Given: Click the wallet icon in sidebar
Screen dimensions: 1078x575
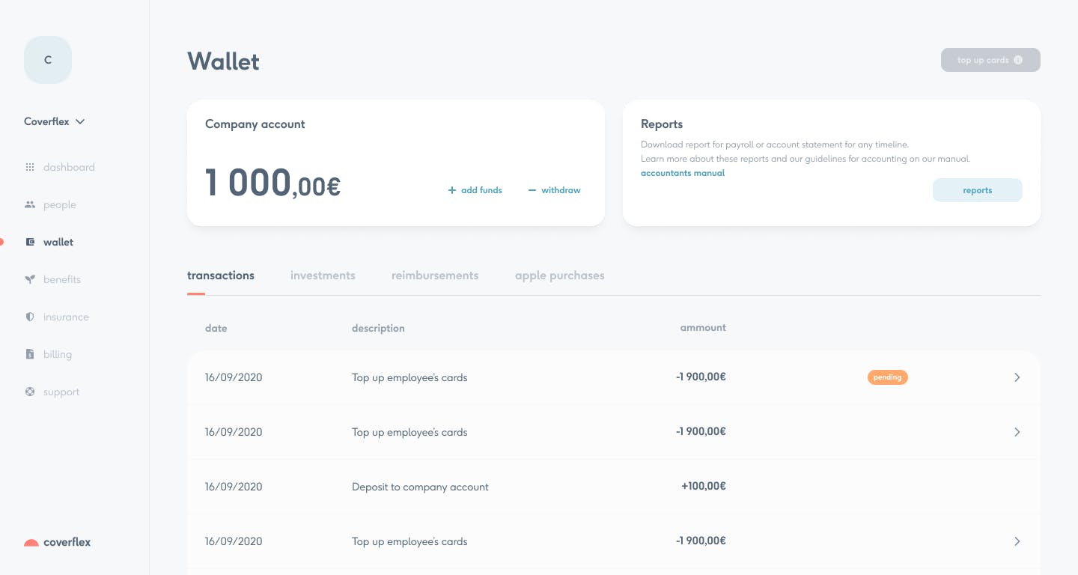Looking at the screenshot, I should pos(30,242).
